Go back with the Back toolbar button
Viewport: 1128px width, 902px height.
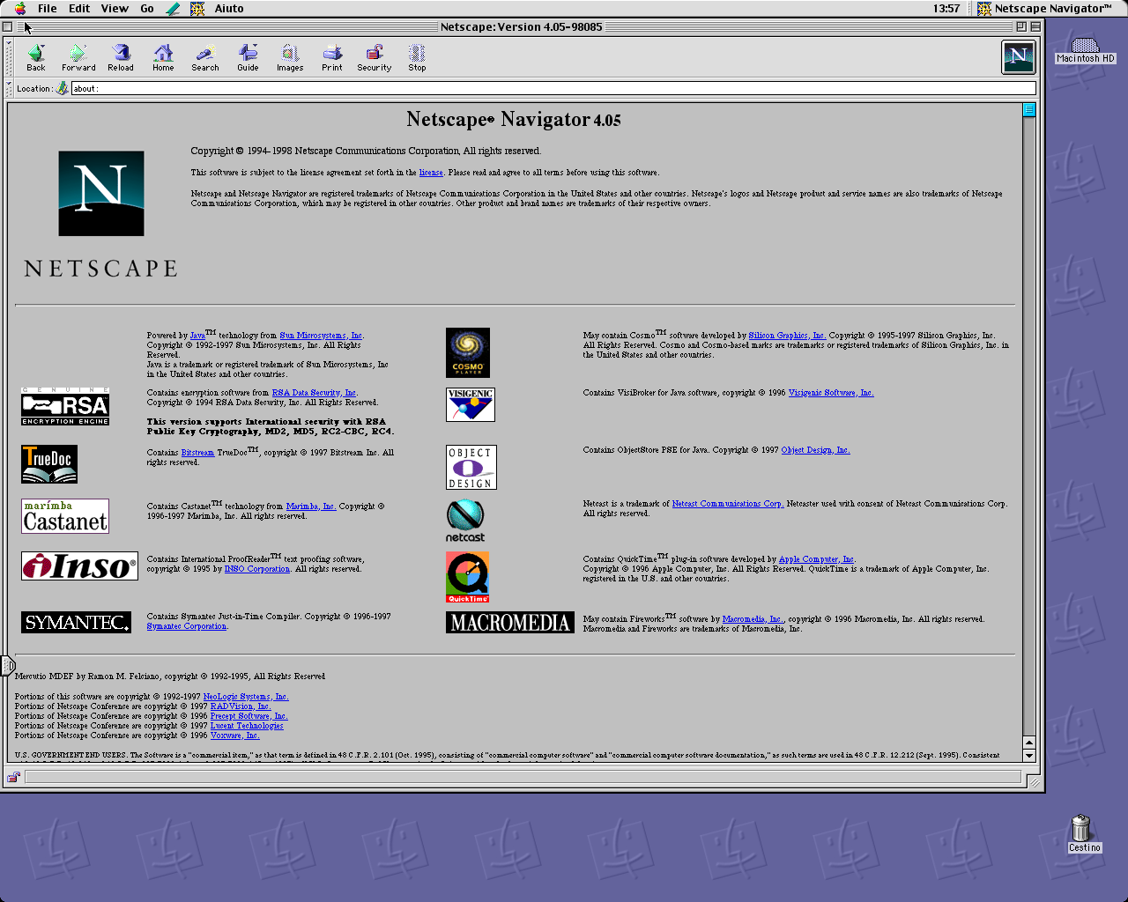[35, 58]
